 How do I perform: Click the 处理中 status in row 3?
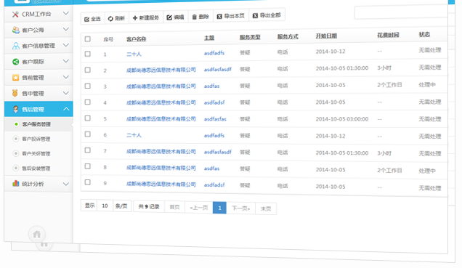[427, 85]
